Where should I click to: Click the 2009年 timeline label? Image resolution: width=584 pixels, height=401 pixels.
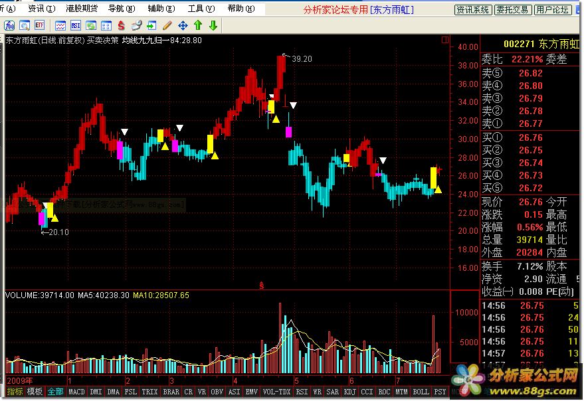coord(20,380)
